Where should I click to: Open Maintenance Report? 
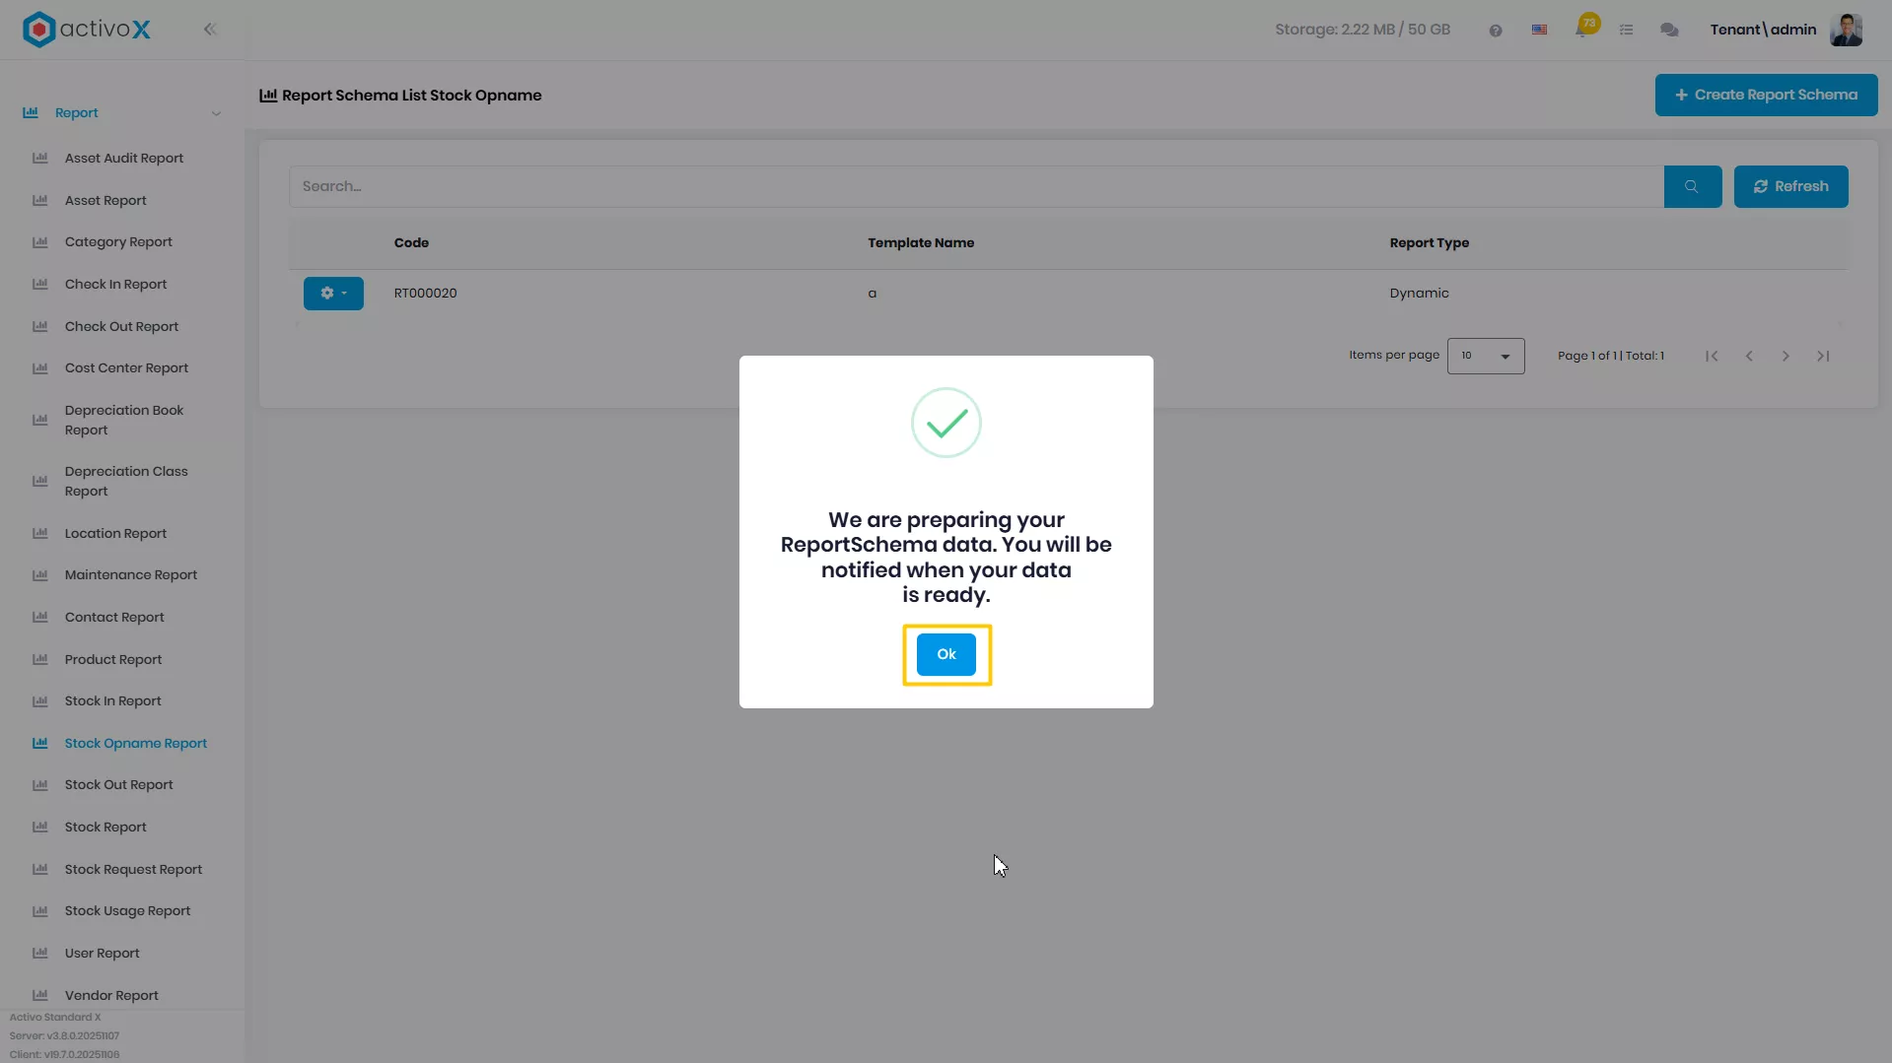pyautogui.click(x=130, y=575)
